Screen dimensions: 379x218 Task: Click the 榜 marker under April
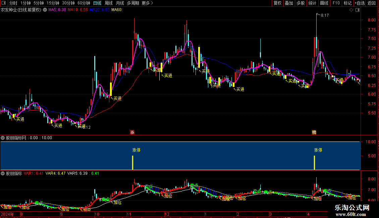click(x=314, y=132)
